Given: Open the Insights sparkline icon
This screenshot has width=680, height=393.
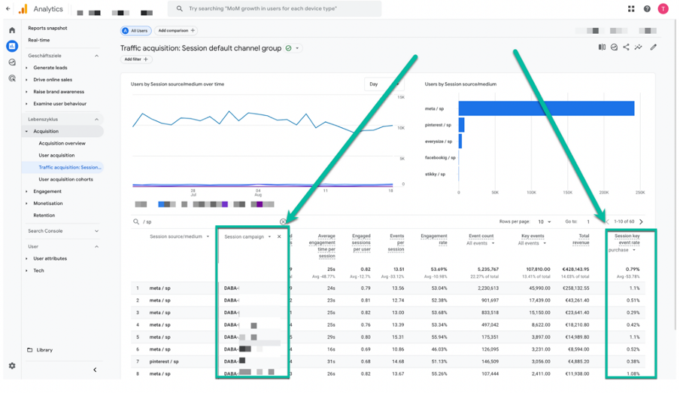Looking at the screenshot, I should click(x=639, y=47).
